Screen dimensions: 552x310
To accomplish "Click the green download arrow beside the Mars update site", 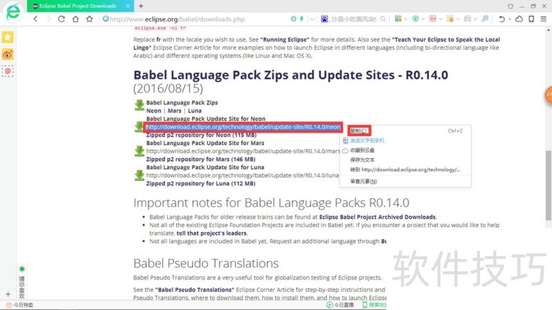I will tap(139, 151).
